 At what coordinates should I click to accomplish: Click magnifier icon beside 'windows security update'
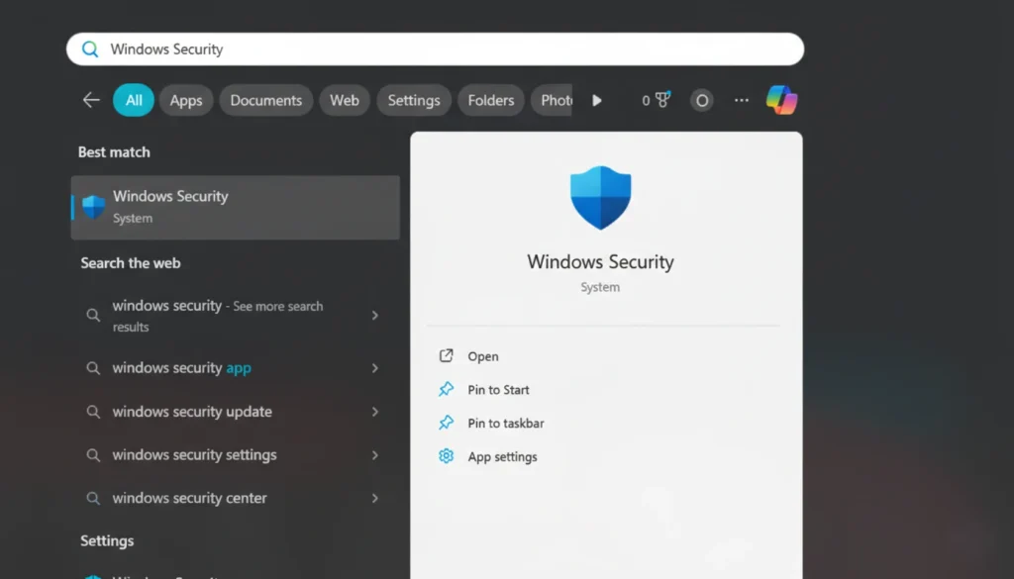(x=93, y=412)
